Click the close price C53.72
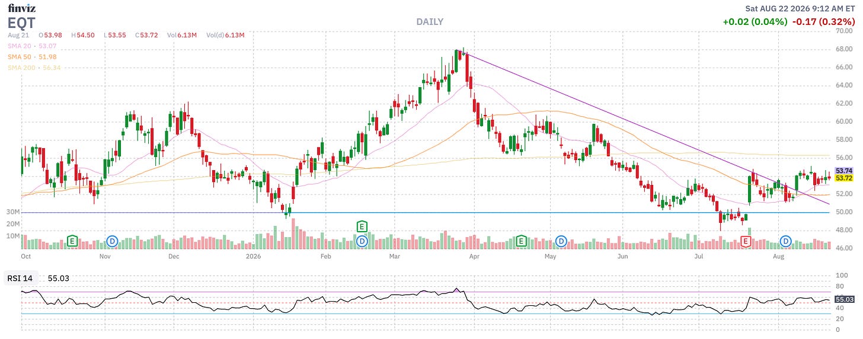Viewport: 863px width, 339px height. (x=147, y=35)
